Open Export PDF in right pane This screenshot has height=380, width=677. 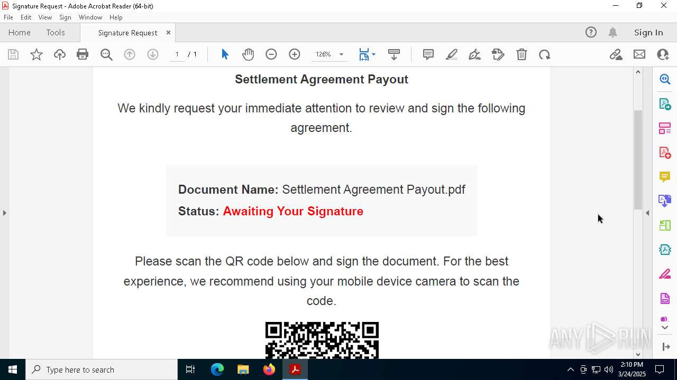pos(665,103)
